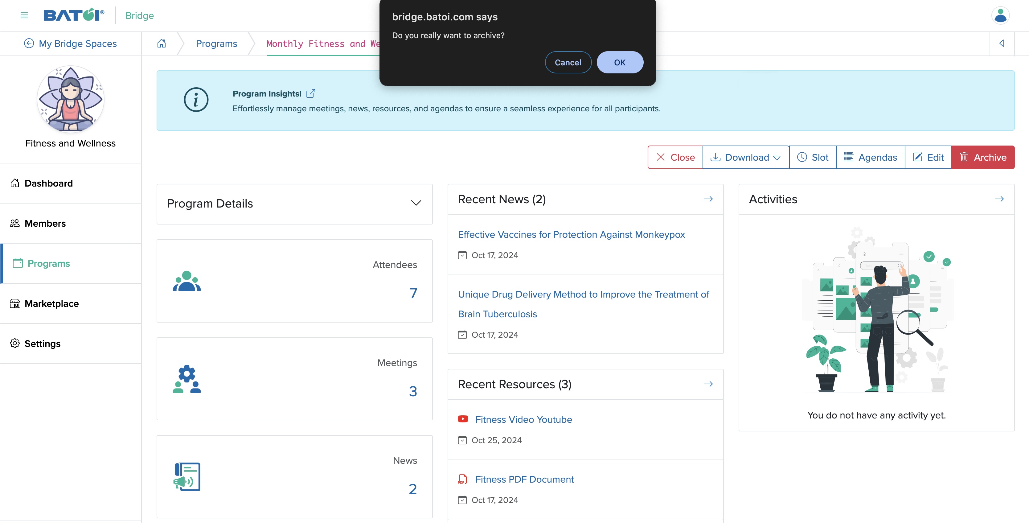Click the PDF icon next to Fitness PDF Document
This screenshot has width=1029, height=523.
pyautogui.click(x=463, y=479)
